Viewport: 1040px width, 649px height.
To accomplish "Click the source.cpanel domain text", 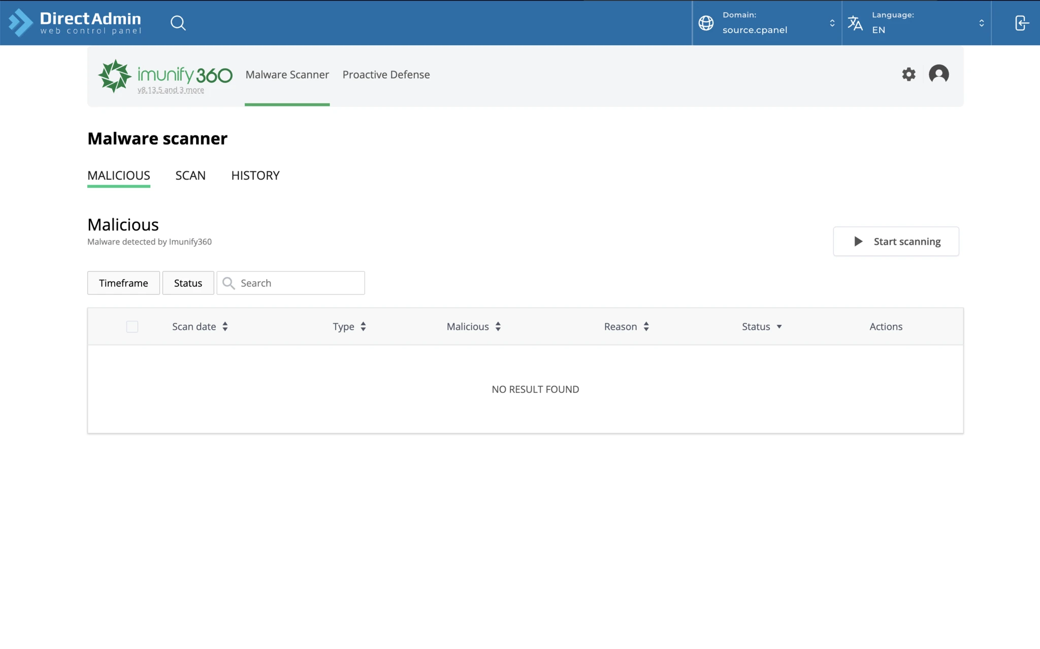I will [x=755, y=30].
